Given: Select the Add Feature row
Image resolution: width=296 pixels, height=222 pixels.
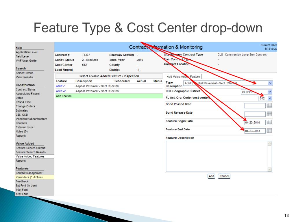Looking at the screenshot, I should point(109,96).
